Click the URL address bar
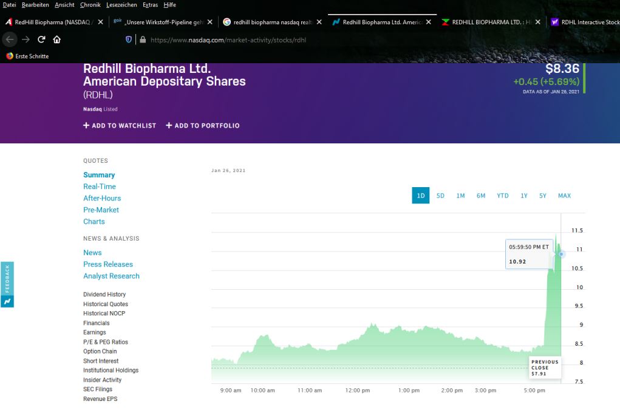The height and width of the screenshot is (418, 620). point(304,39)
